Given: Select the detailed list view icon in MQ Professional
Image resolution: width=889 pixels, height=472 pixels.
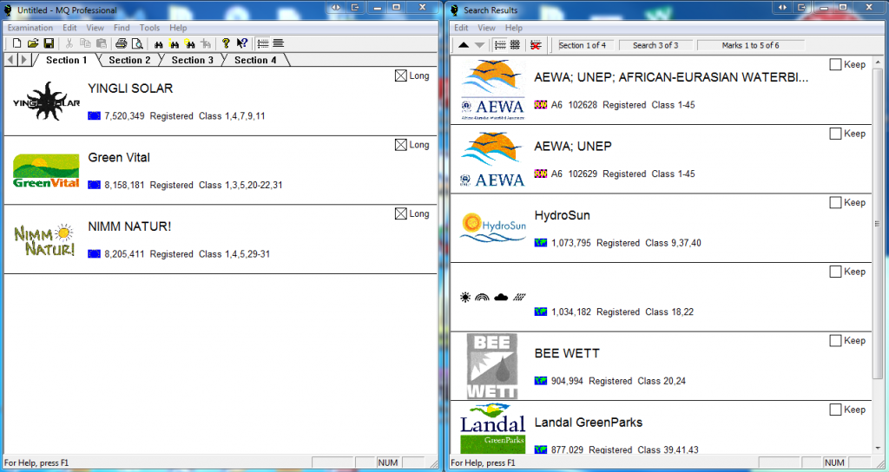Looking at the screenshot, I should click(262, 43).
